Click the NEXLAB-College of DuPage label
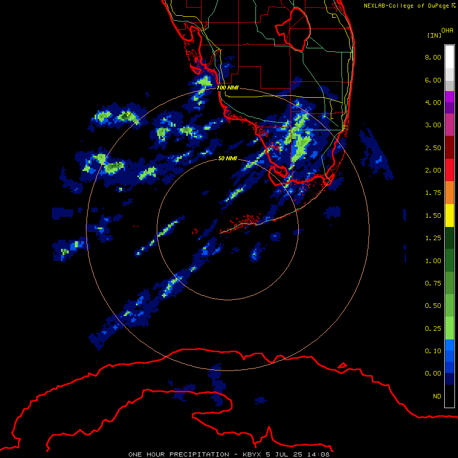This screenshot has height=458, width=458. coord(407,6)
